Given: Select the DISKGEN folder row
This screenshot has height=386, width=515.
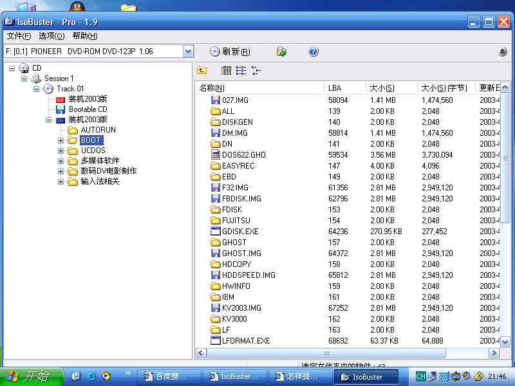Looking at the screenshot, I should tap(348, 122).
